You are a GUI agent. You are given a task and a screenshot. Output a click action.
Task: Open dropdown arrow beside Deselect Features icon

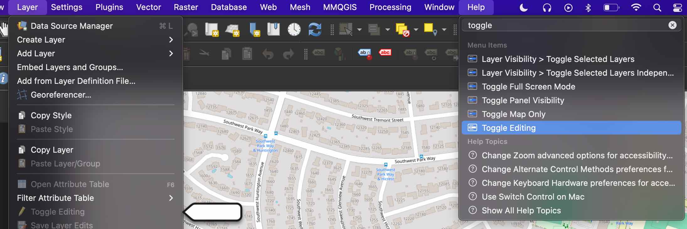[x=416, y=30]
